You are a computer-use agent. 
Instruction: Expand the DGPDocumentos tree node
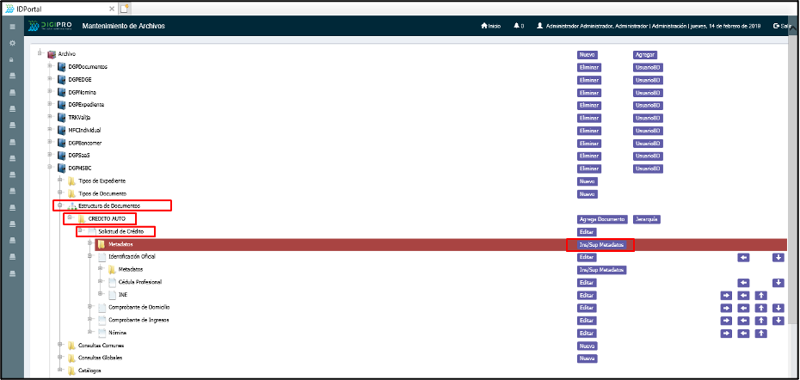pyautogui.click(x=50, y=66)
